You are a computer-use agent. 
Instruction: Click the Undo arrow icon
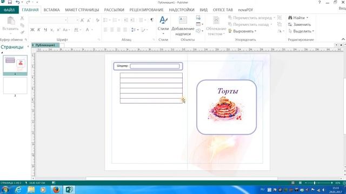(x=18, y=2)
